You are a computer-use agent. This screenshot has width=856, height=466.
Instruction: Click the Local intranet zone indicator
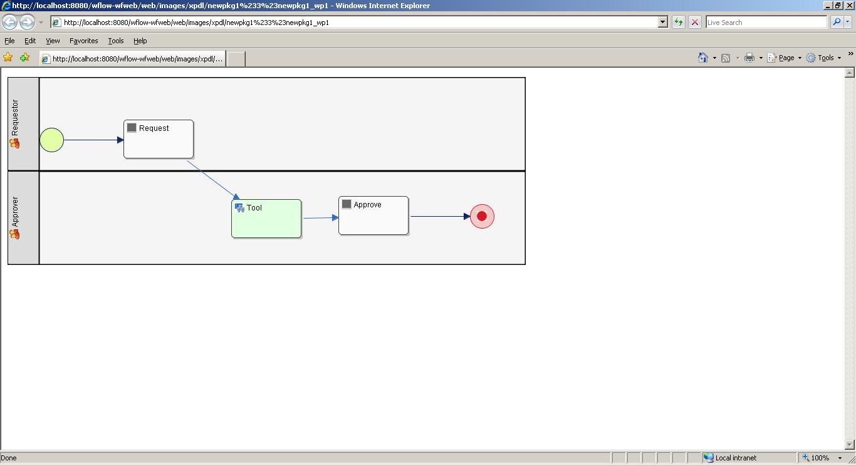tap(749, 458)
